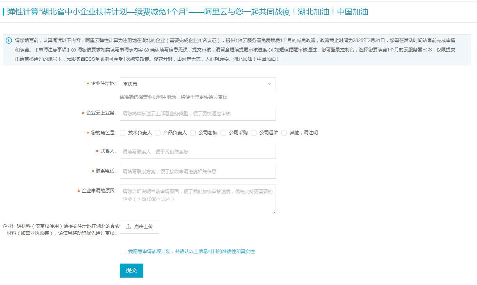The image size is (477, 285).
Task: Click the 企业证明材料 label text
Action: coord(61,229)
